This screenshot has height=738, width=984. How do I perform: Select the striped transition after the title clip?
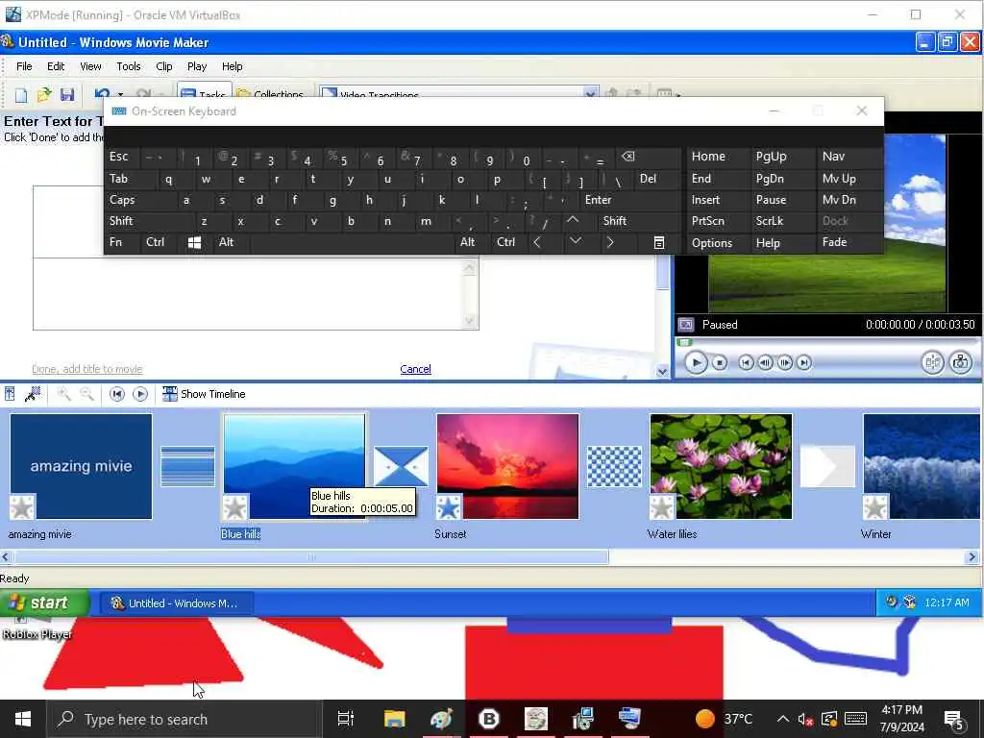(x=187, y=466)
